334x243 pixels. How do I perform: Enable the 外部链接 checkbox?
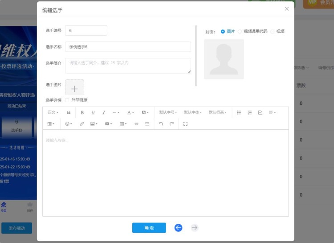point(67,100)
